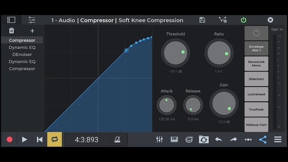The height and width of the screenshot is (162, 288).
Task: Click the Threshold knob
Action: click(175, 53)
